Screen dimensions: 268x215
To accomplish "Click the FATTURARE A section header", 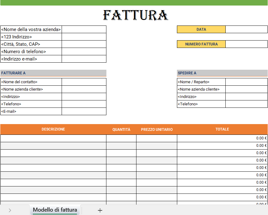I will [53, 73].
